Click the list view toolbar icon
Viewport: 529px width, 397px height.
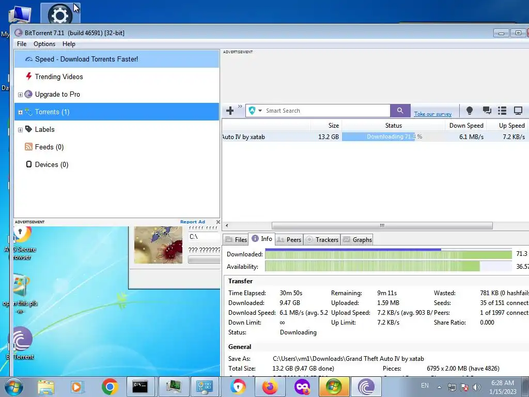pyautogui.click(x=502, y=111)
